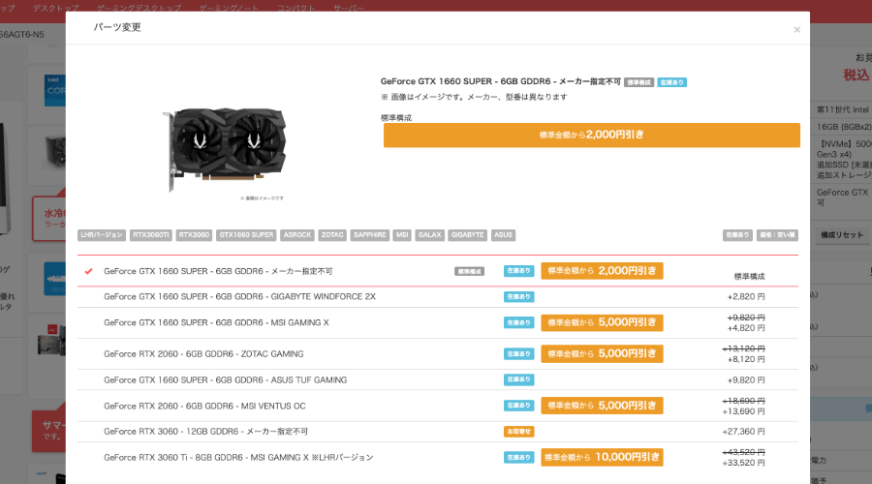Click 5,000円引き badge on MSI VENTUS OC row
Image resolution: width=872 pixels, height=484 pixels.
[602, 406]
